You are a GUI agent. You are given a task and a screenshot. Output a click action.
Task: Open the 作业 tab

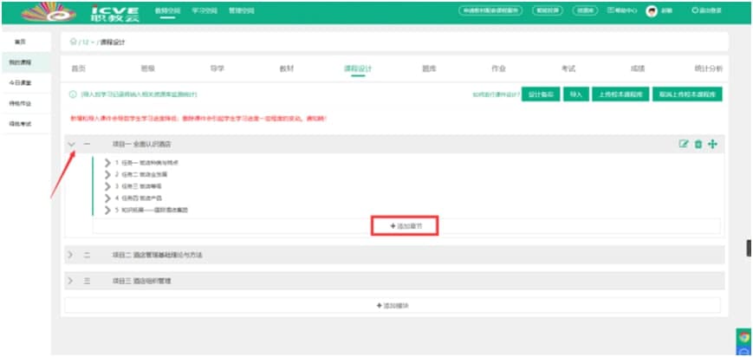pyautogui.click(x=498, y=68)
